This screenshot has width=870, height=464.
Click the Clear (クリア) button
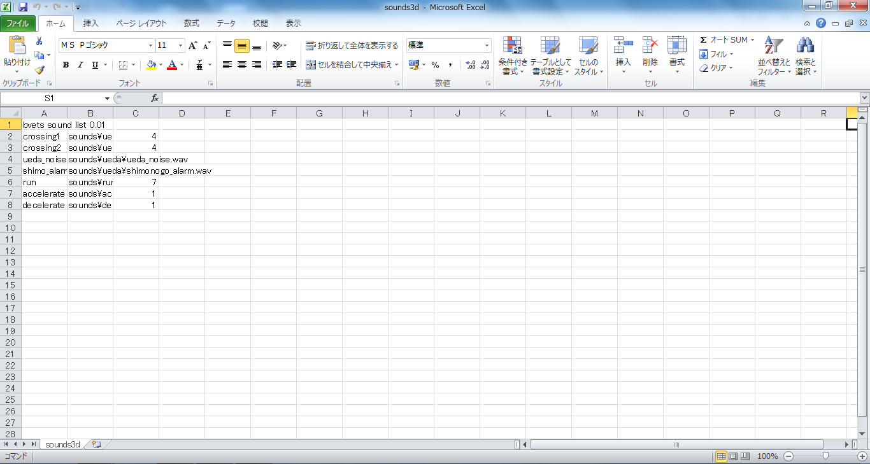coord(717,68)
